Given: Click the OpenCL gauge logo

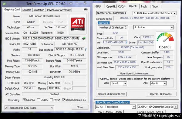Looking at the screenshot, I should 165,41.
